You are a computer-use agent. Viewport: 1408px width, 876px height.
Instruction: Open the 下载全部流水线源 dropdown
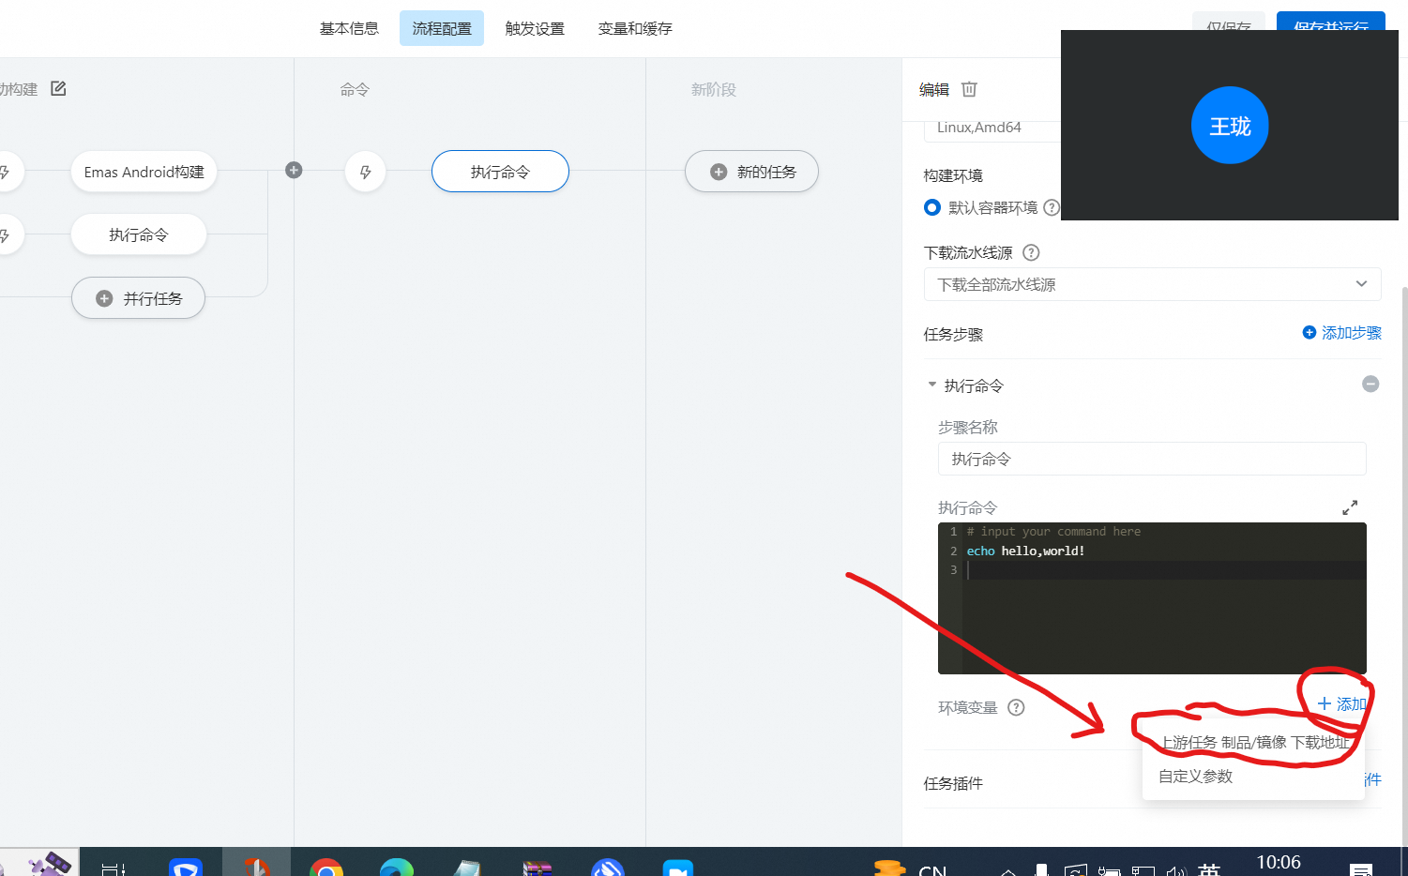[1152, 284]
